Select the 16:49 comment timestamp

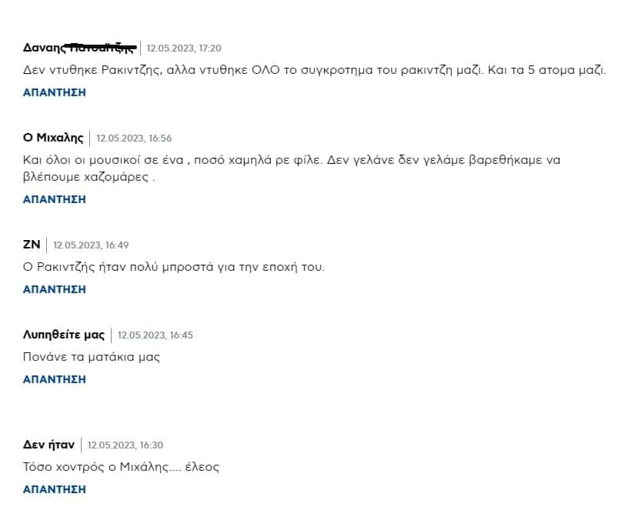point(91,245)
